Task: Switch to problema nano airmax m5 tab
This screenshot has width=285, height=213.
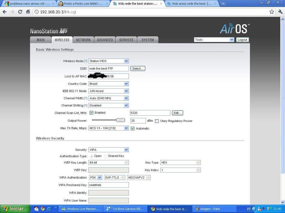Action: [29, 4]
